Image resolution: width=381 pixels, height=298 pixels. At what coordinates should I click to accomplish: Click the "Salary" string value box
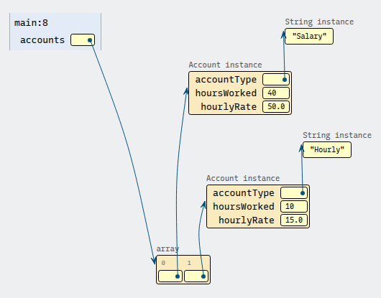point(309,36)
